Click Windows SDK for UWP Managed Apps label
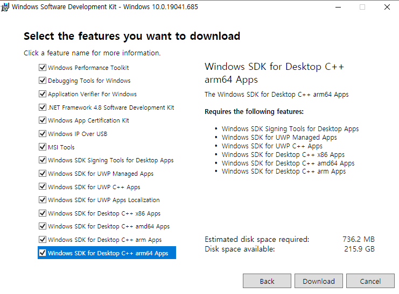This screenshot has width=399, height=294. click(101, 174)
